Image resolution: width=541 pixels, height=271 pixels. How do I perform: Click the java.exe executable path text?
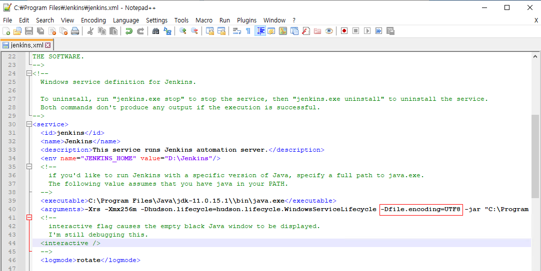(x=186, y=201)
